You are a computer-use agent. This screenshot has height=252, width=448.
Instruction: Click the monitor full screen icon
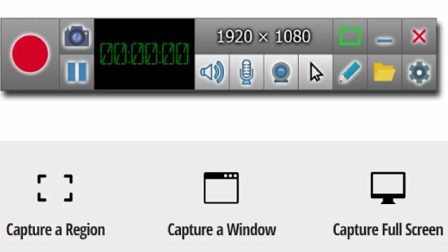point(388,188)
